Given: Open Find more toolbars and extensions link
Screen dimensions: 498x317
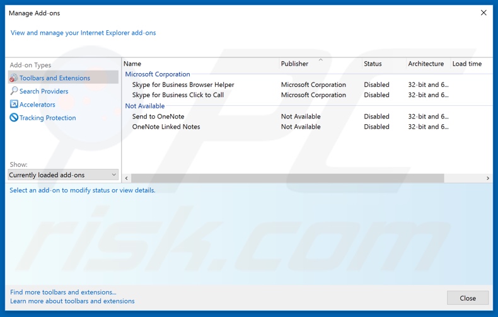Looking at the screenshot, I should click(63, 292).
